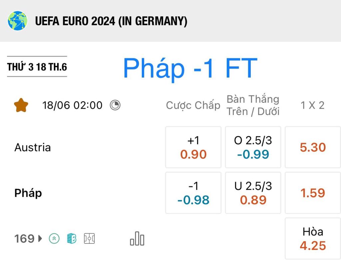This screenshot has height=261, width=341.
Task: Select Pháp -1 handicap odds -0.98
Action: 193,193
